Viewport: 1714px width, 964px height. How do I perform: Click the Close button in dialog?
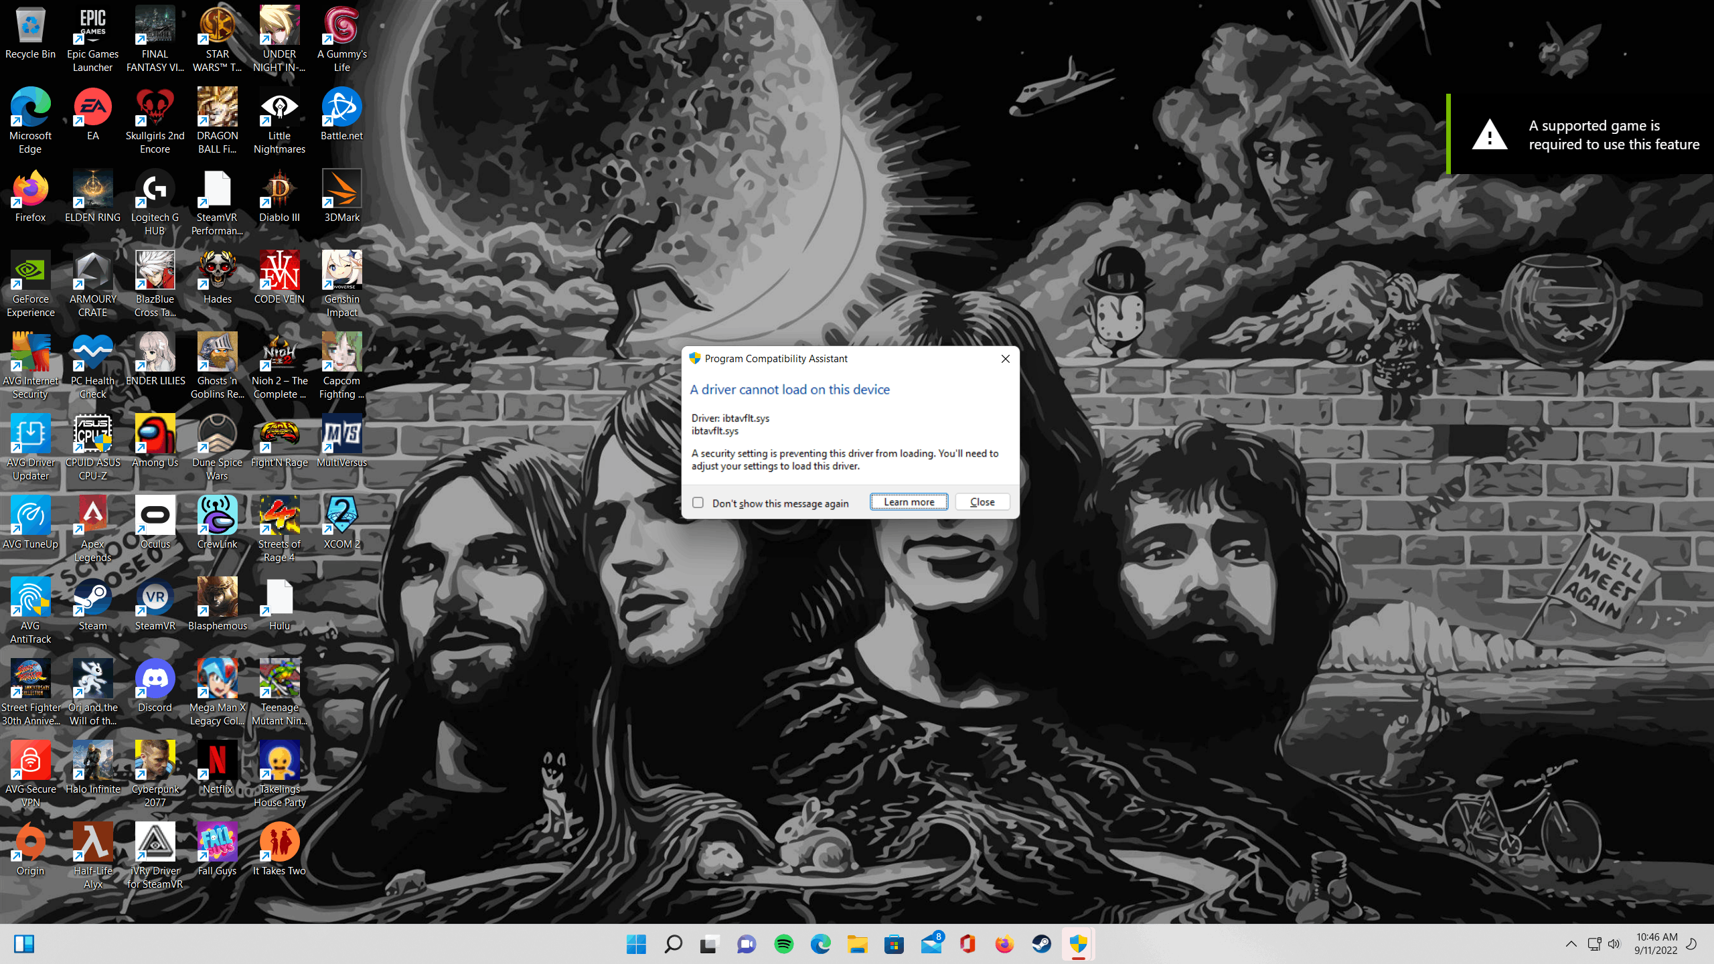pyautogui.click(x=982, y=502)
